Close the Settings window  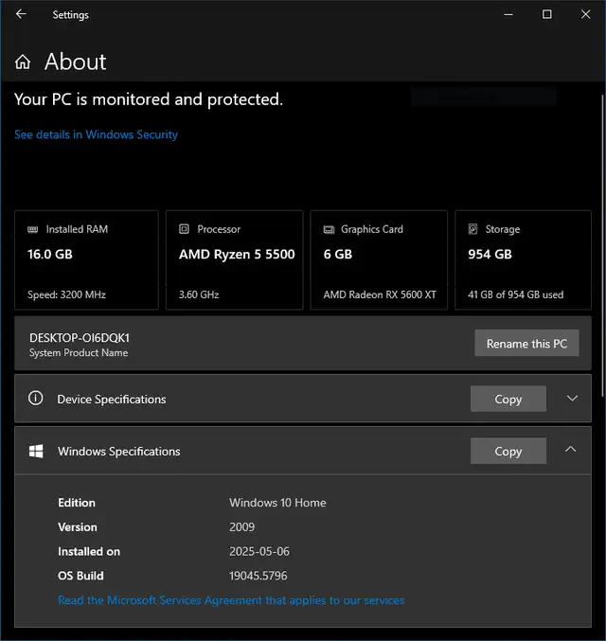585,14
